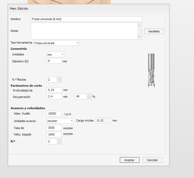Open the Variables button

point(154,31)
